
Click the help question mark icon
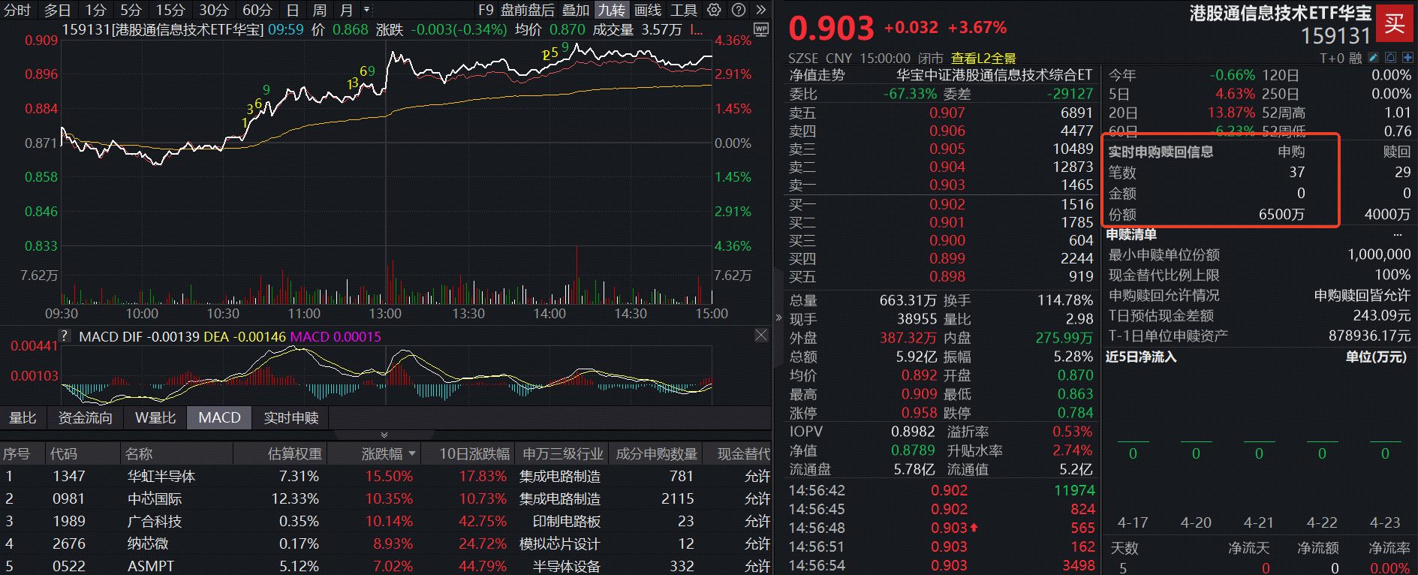(739, 10)
